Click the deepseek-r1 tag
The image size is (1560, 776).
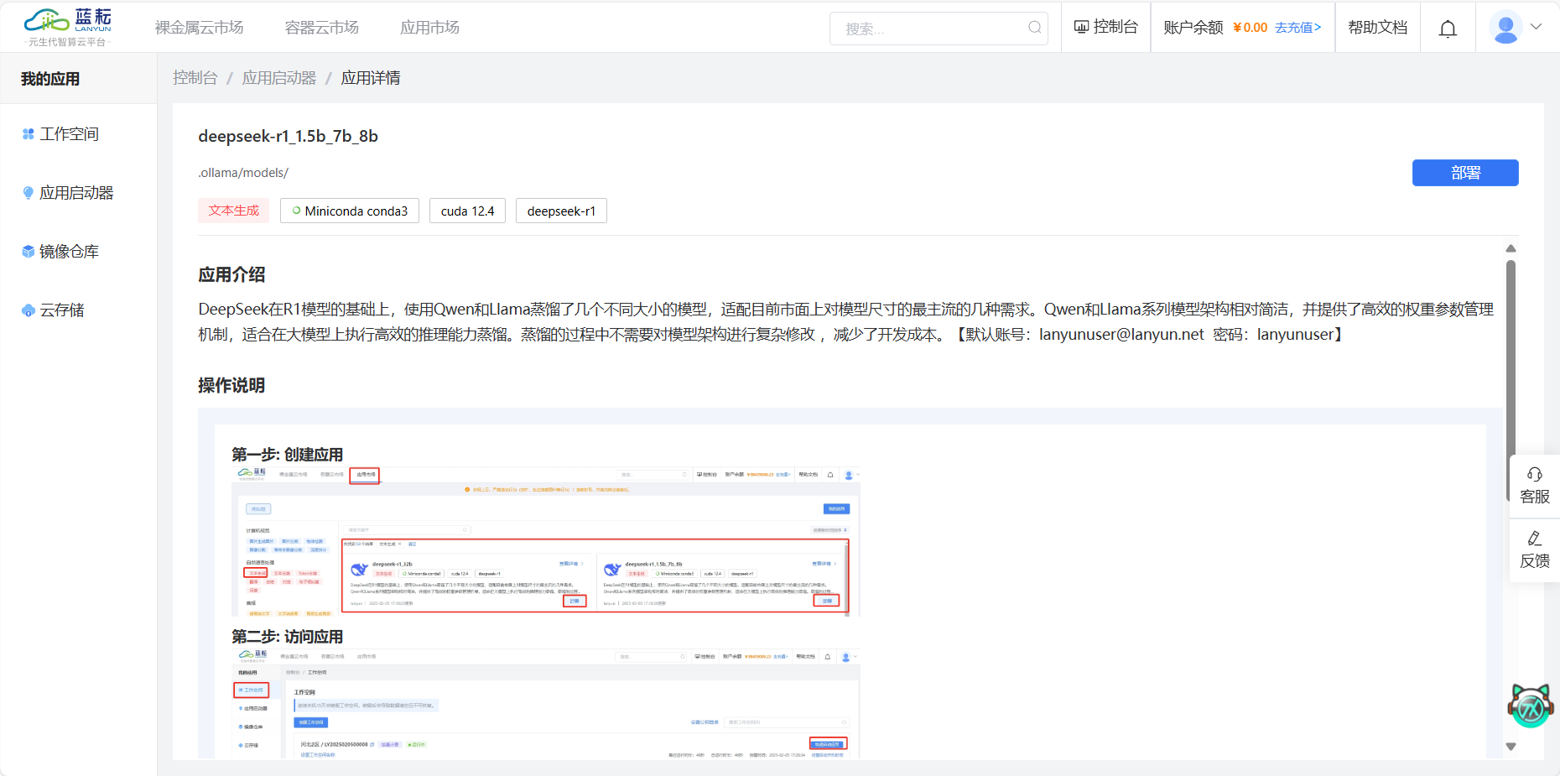coord(561,211)
